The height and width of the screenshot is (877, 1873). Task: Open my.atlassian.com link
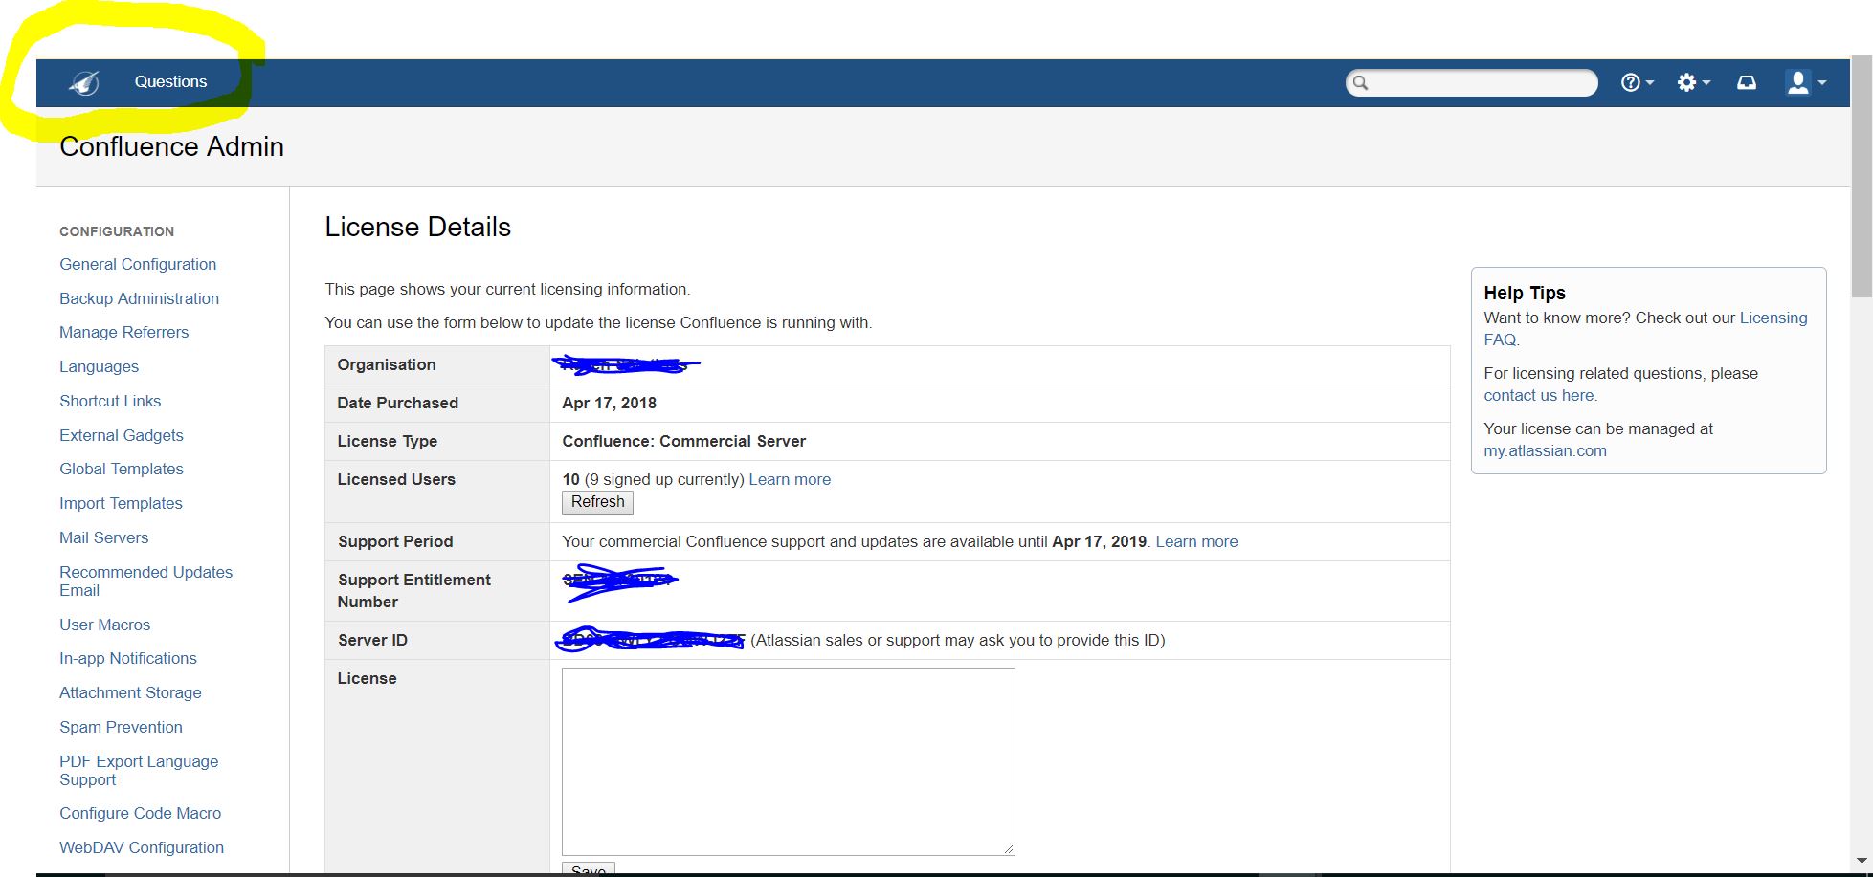(1545, 450)
